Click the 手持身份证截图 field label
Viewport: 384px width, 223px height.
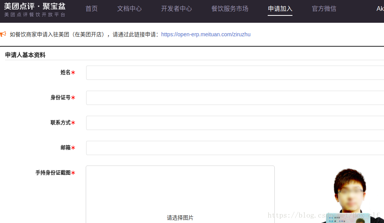point(53,173)
